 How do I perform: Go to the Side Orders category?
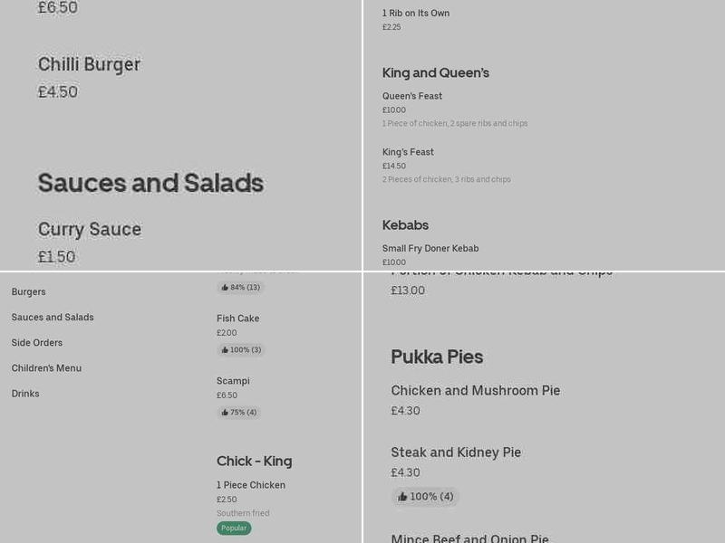37,343
